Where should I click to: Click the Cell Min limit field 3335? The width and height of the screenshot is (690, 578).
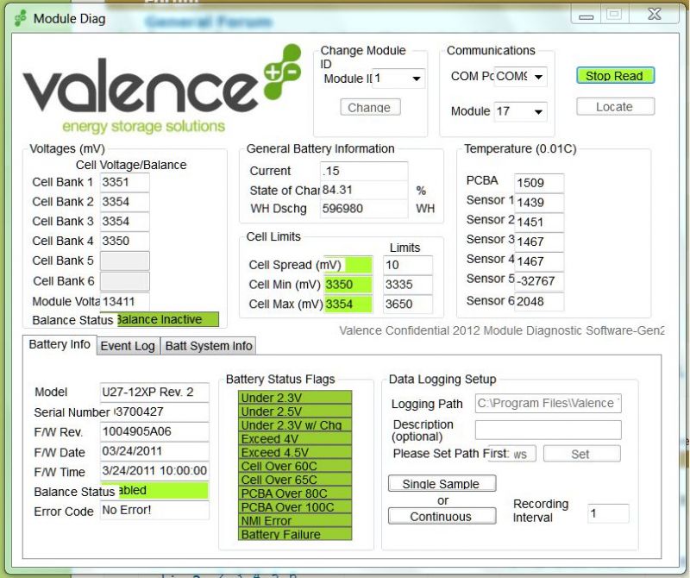[408, 285]
